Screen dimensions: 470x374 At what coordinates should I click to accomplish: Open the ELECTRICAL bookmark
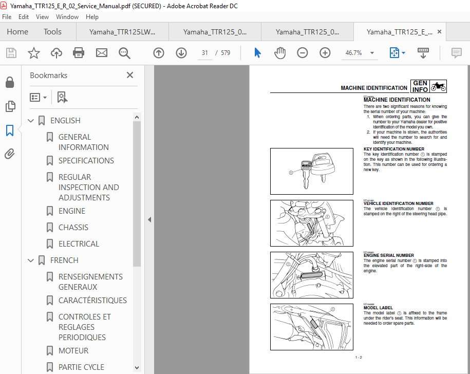pyautogui.click(x=79, y=244)
